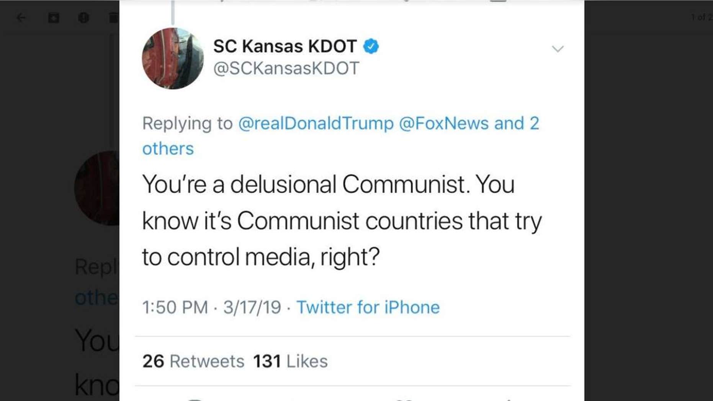Click the report spam exclamation icon
The height and width of the screenshot is (401, 713).
point(83,18)
